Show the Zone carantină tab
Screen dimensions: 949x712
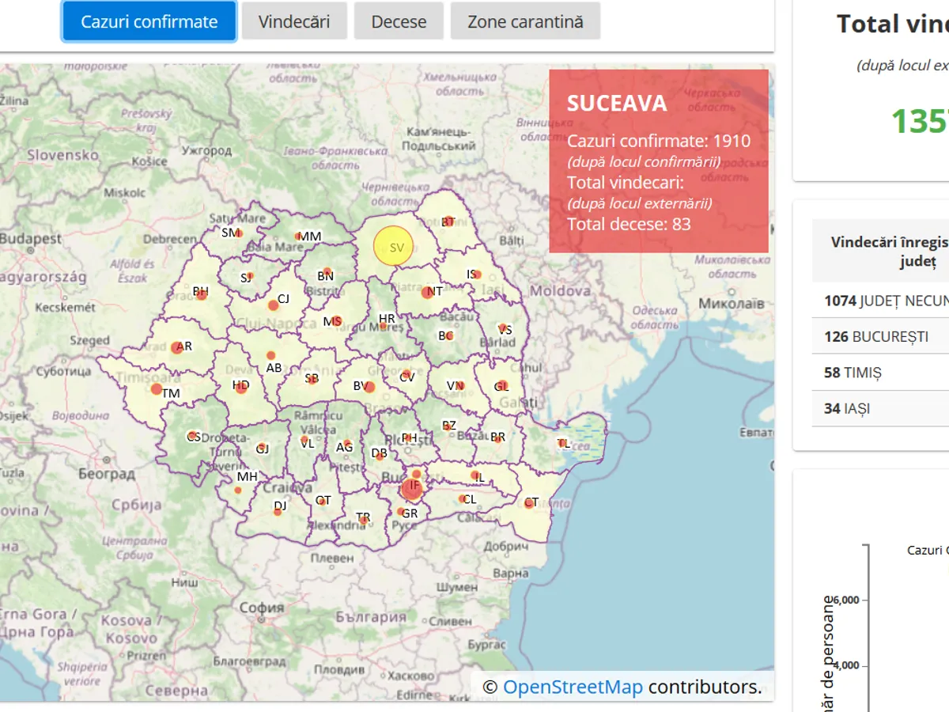coord(525,21)
